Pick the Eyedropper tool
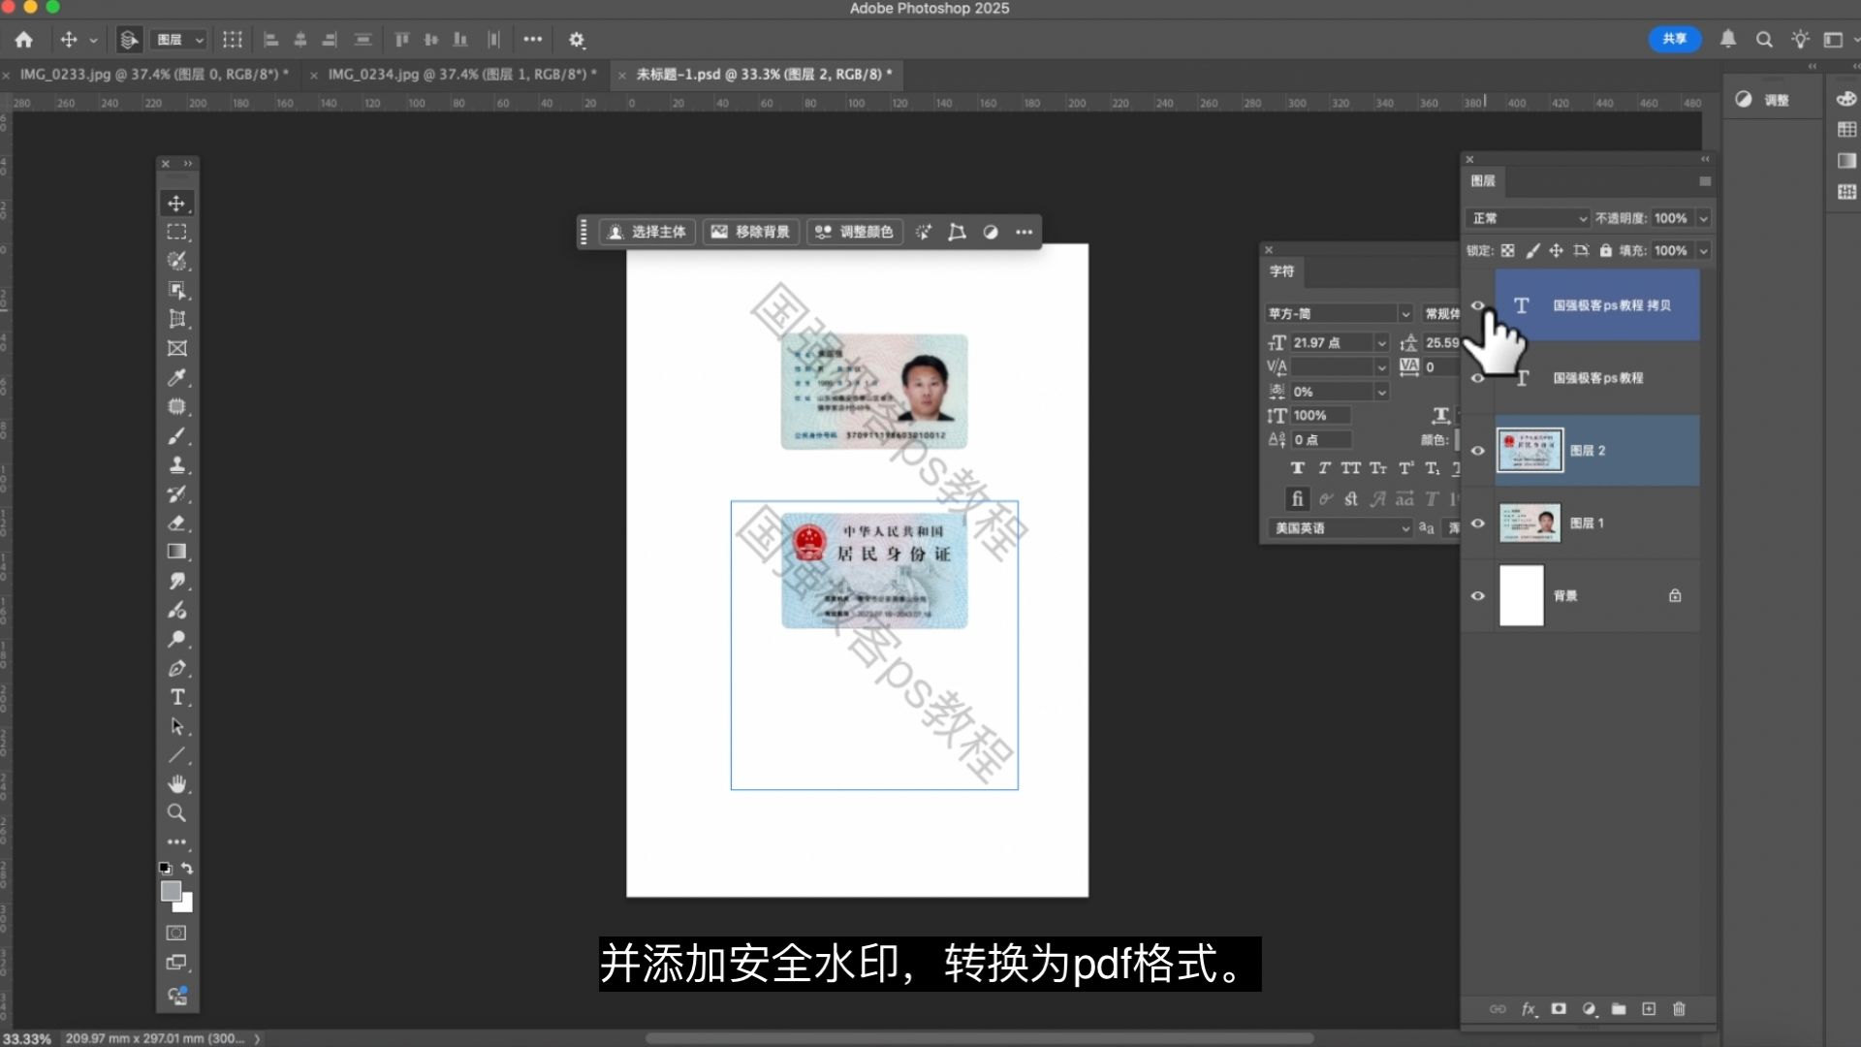1861x1047 pixels. click(x=176, y=377)
